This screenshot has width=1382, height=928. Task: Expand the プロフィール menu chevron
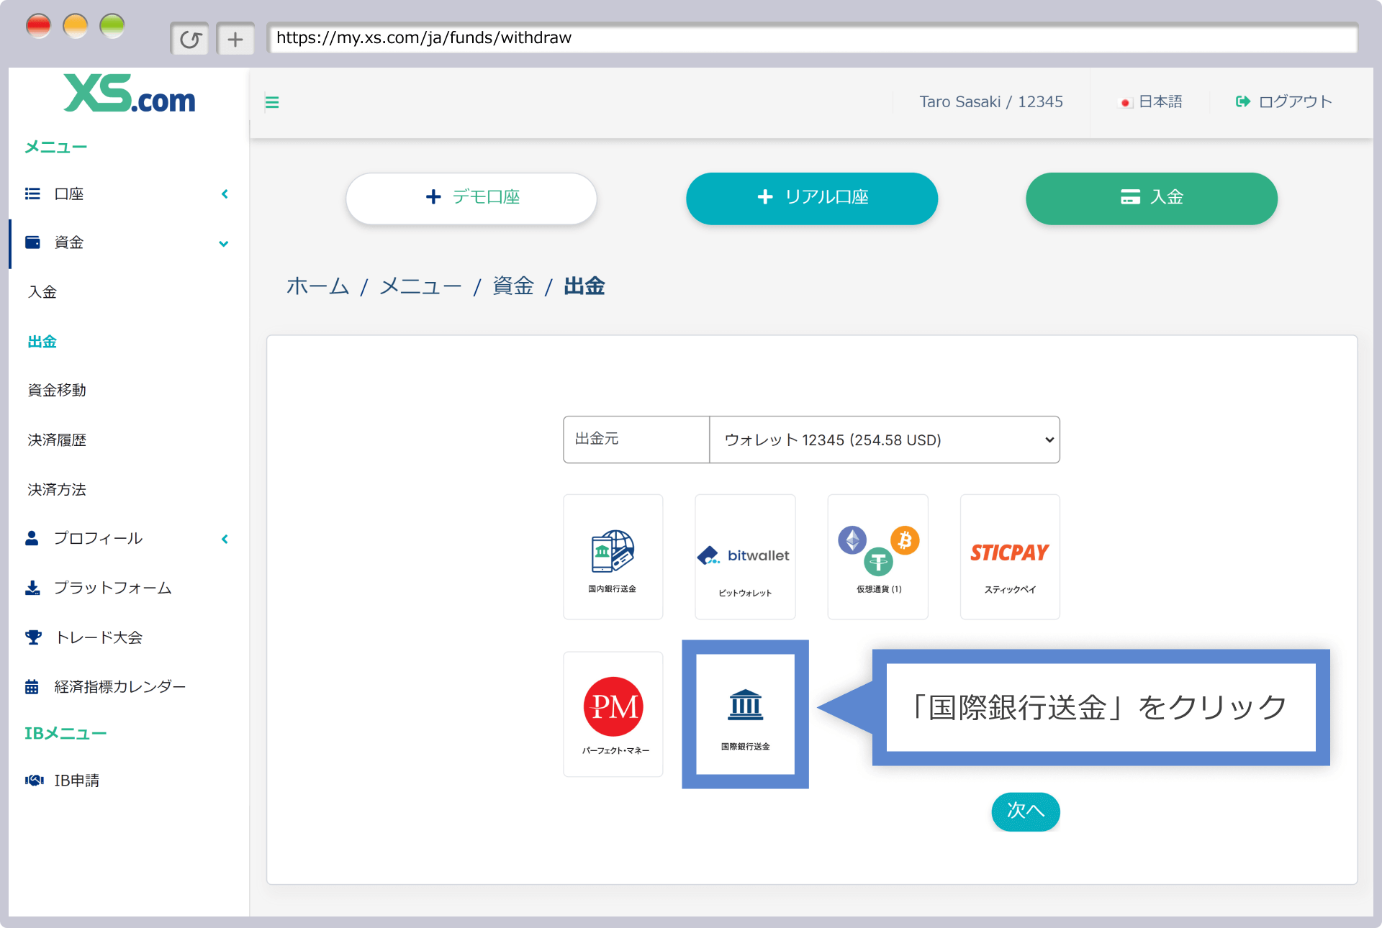(225, 539)
